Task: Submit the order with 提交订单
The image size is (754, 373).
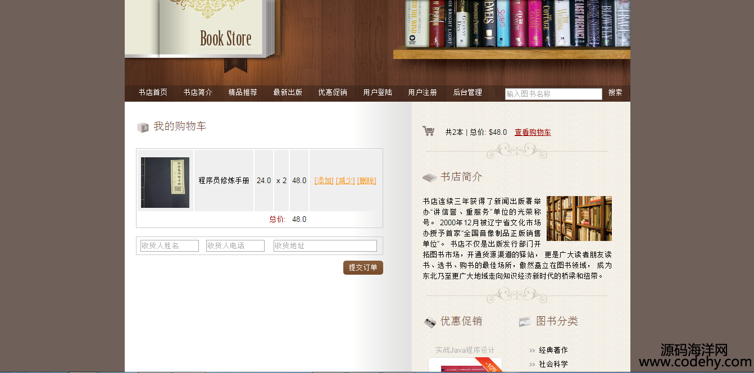Action: (x=363, y=268)
